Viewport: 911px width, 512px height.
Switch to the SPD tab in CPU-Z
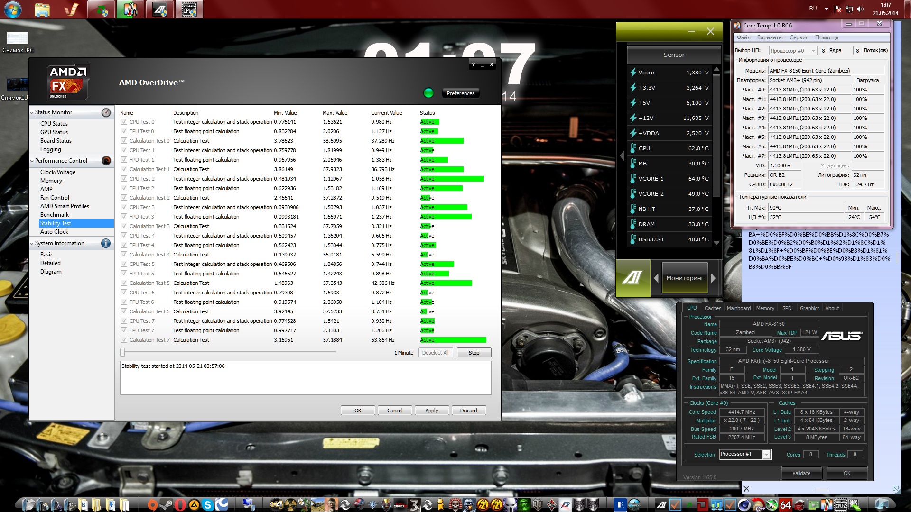(x=787, y=308)
